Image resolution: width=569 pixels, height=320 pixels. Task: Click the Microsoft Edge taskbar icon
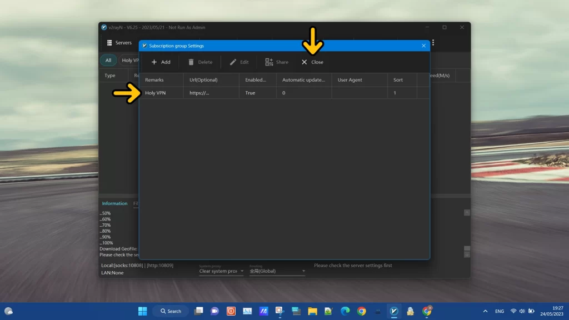pos(345,311)
